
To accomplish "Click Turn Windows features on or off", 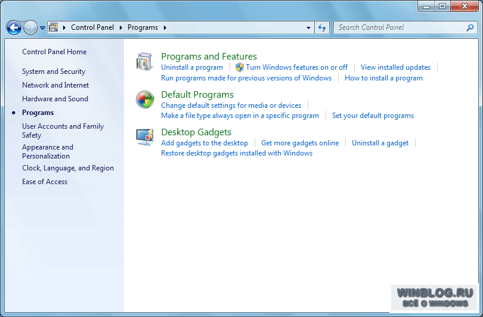I will 296,67.
